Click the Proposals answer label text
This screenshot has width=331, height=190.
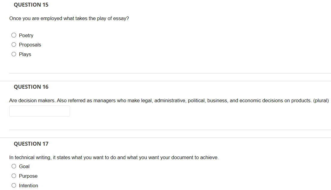[x=30, y=45]
